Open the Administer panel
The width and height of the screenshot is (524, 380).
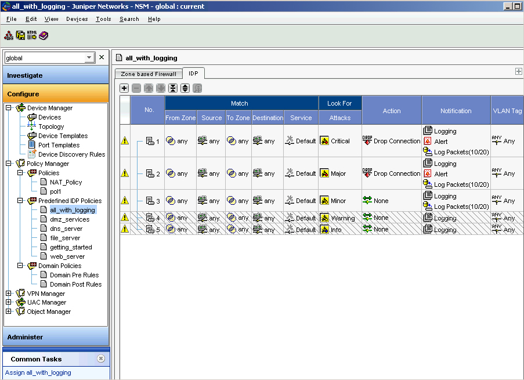55,337
